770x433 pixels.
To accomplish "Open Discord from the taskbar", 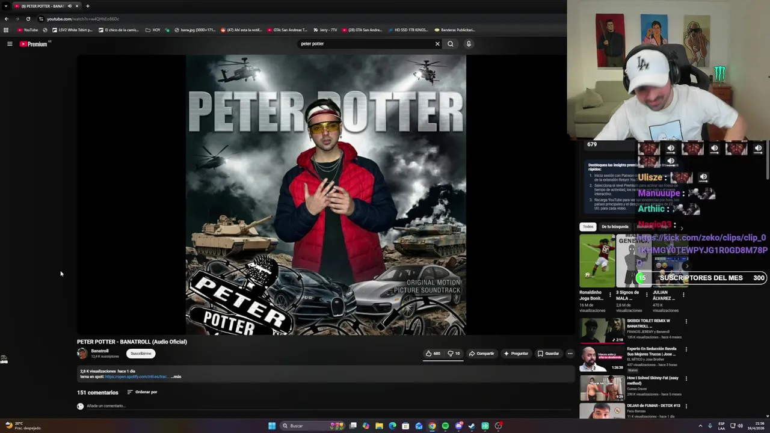I will pos(458,426).
